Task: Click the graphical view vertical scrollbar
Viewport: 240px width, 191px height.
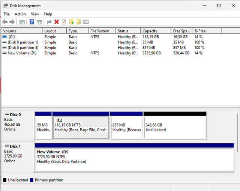Action: coord(237,132)
